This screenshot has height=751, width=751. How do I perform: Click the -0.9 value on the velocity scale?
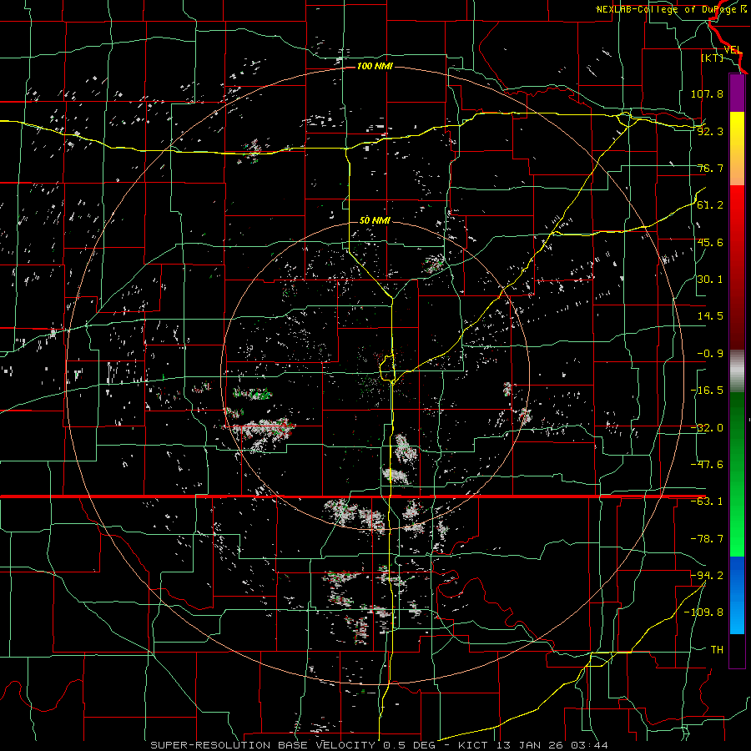[710, 354]
